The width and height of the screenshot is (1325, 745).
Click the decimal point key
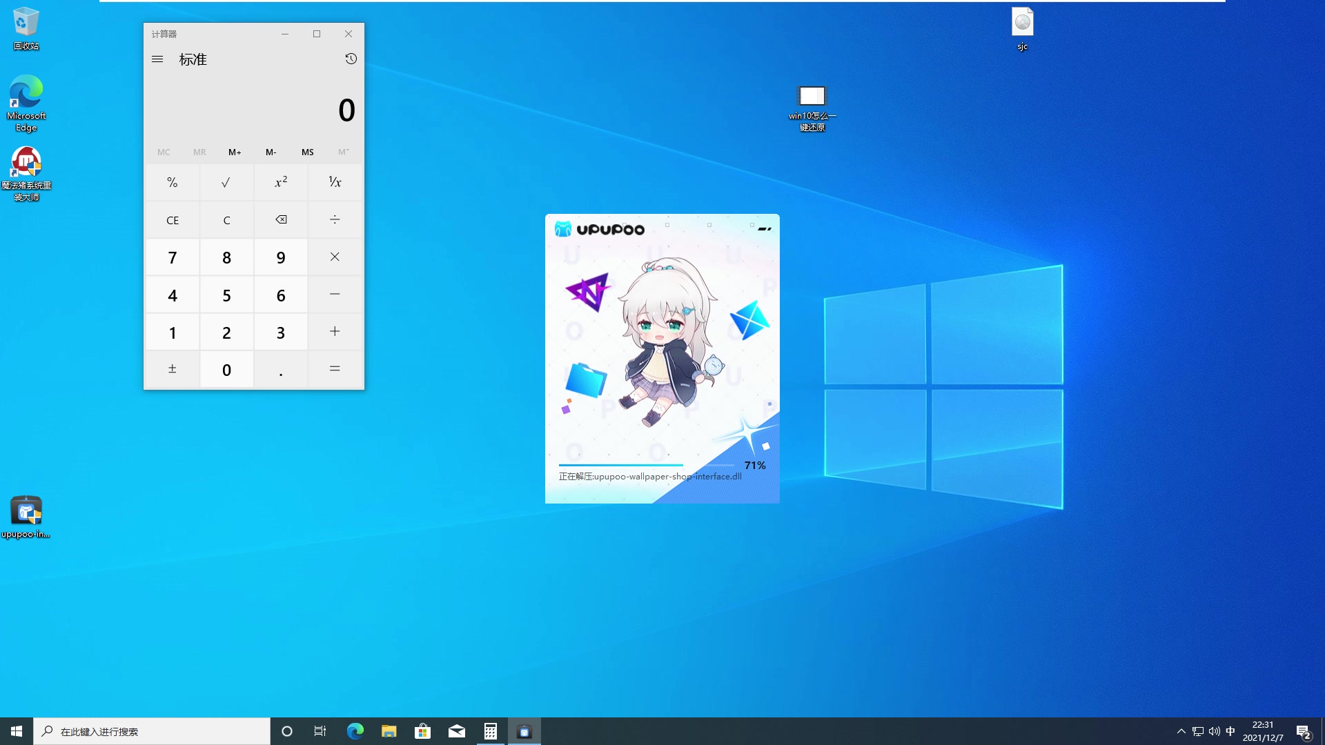pyautogui.click(x=281, y=369)
